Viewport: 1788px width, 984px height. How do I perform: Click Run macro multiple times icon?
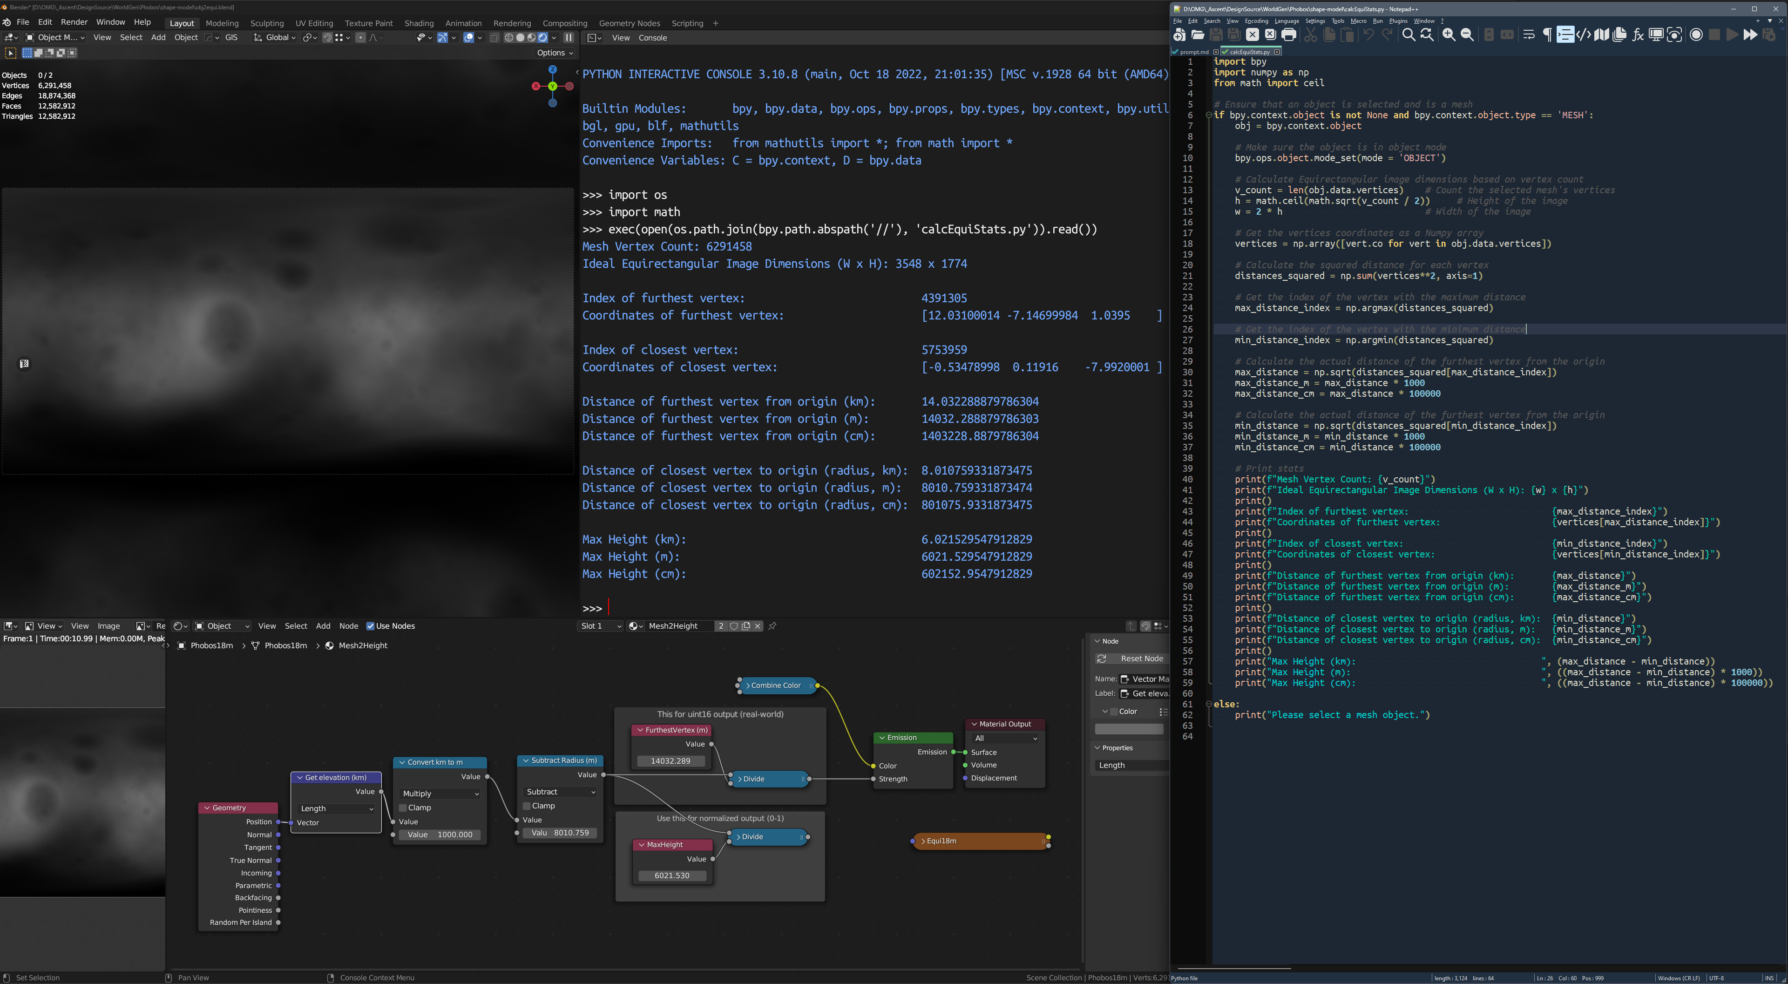coord(1750,35)
